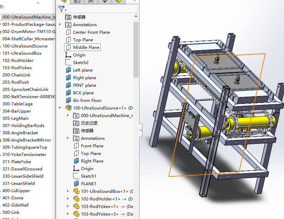The height and width of the screenshot is (219, 284).
Task: Expand the 103-RodYokes<1> component
Action: coord(68,206)
